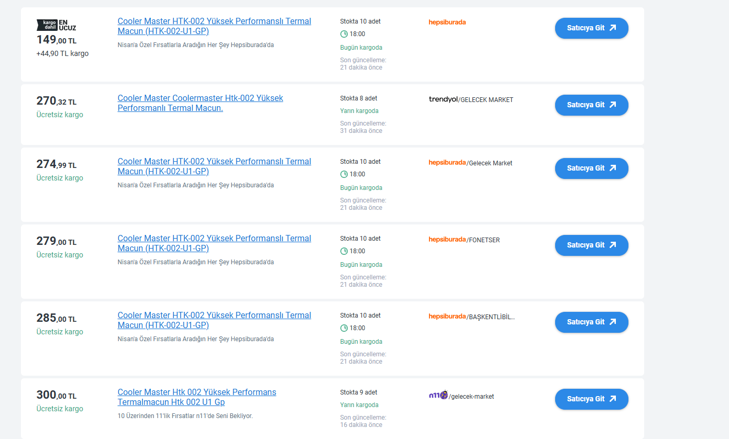Go to seller for the 274,99 TL offer
Screen dimensions: 729x439
[x=591, y=168]
